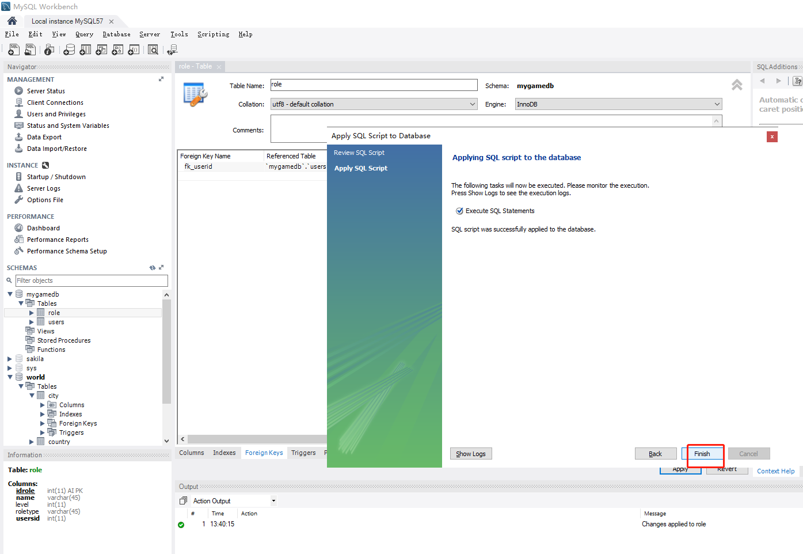This screenshot has height=554, width=803.
Task: Expand the role table node
Action: [x=32, y=313]
